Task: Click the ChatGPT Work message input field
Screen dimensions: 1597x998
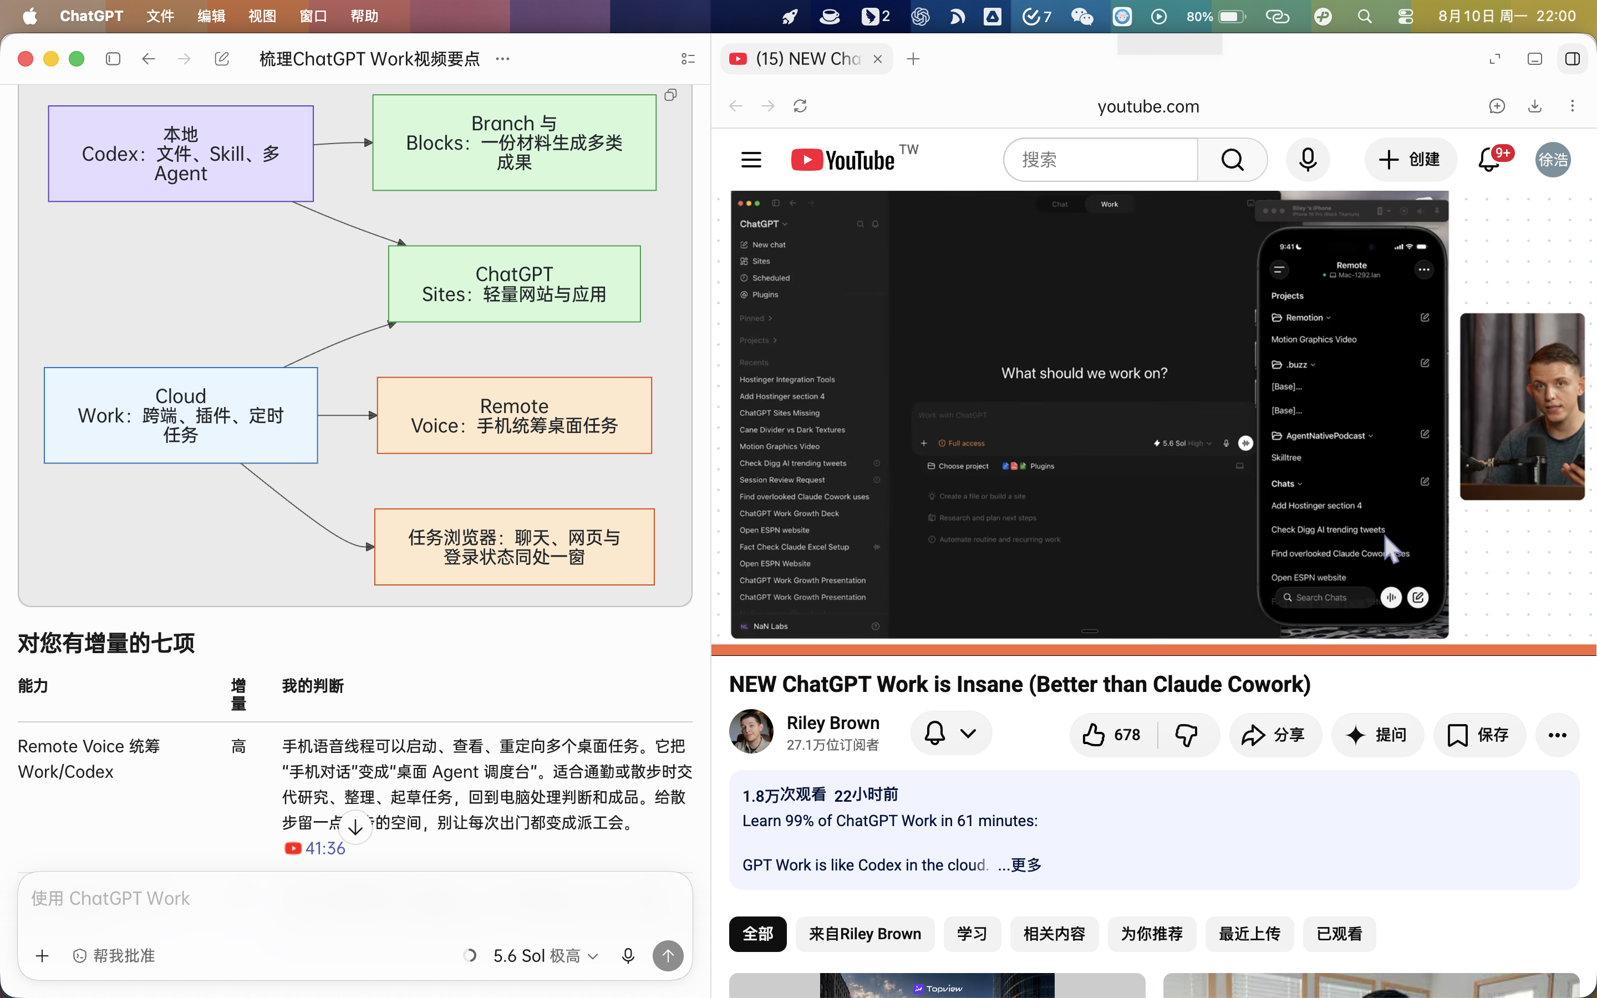Action: pyautogui.click(x=355, y=899)
